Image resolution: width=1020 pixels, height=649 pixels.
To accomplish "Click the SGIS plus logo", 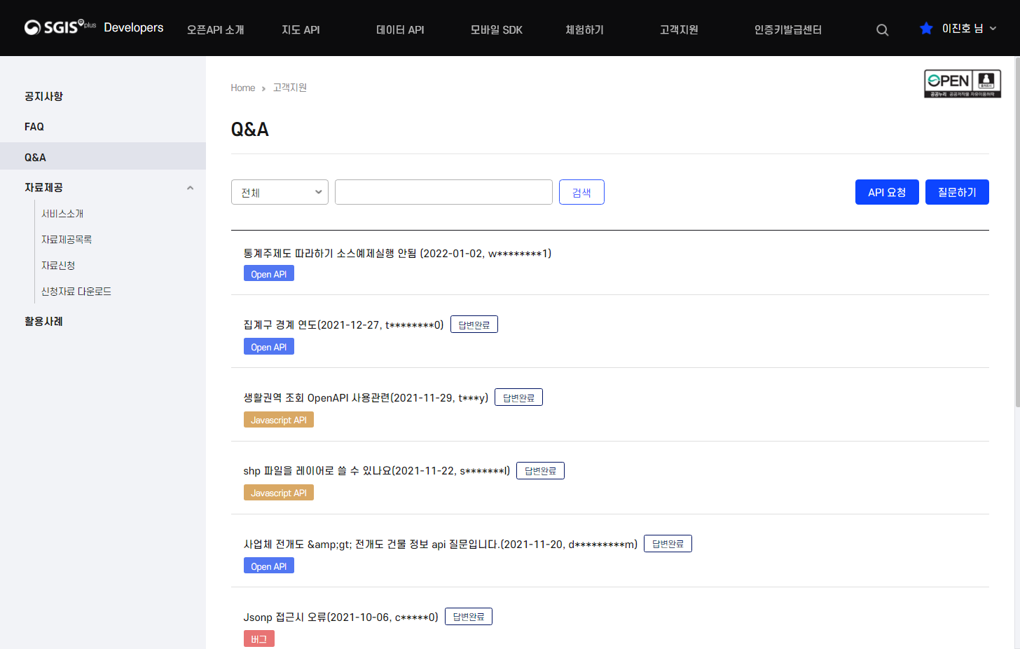I will (60, 27).
